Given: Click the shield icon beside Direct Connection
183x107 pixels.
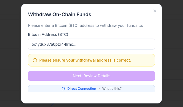Looking at the screenshot, I should [x=63, y=89].
